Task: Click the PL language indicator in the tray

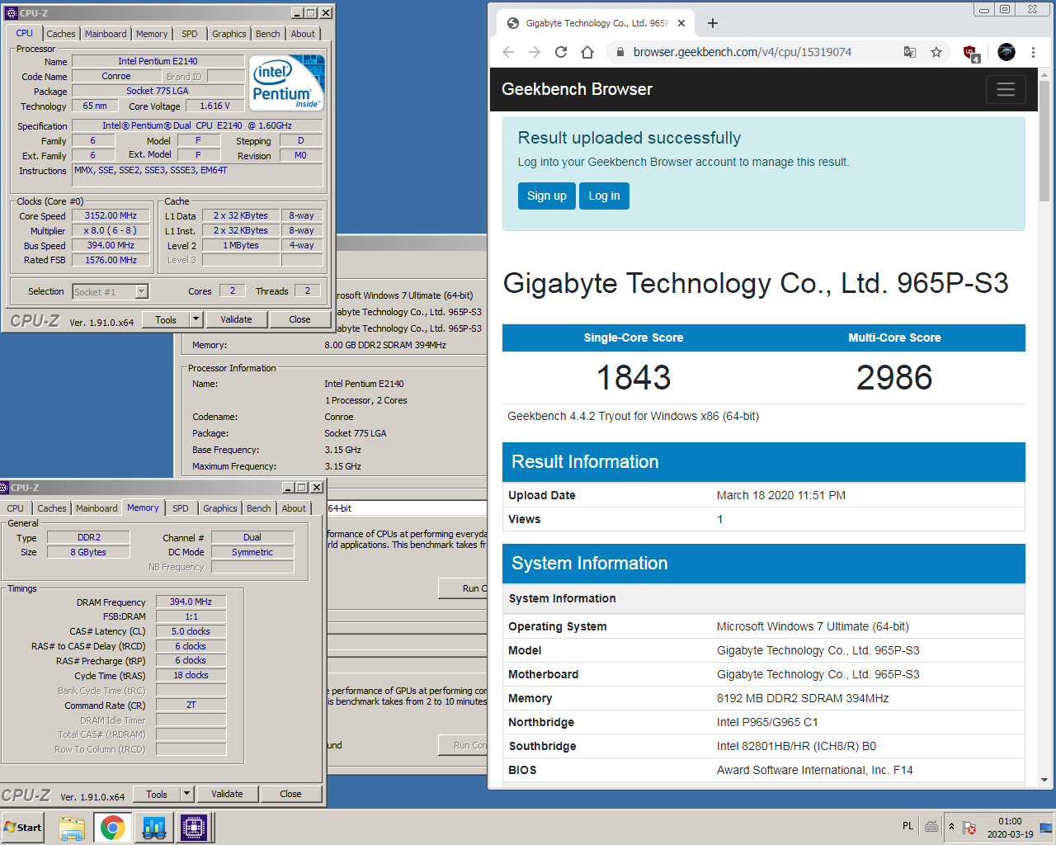Action: point(907,826)
